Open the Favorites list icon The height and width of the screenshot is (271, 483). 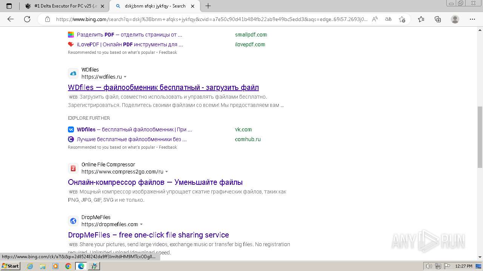tap(421, 19)
